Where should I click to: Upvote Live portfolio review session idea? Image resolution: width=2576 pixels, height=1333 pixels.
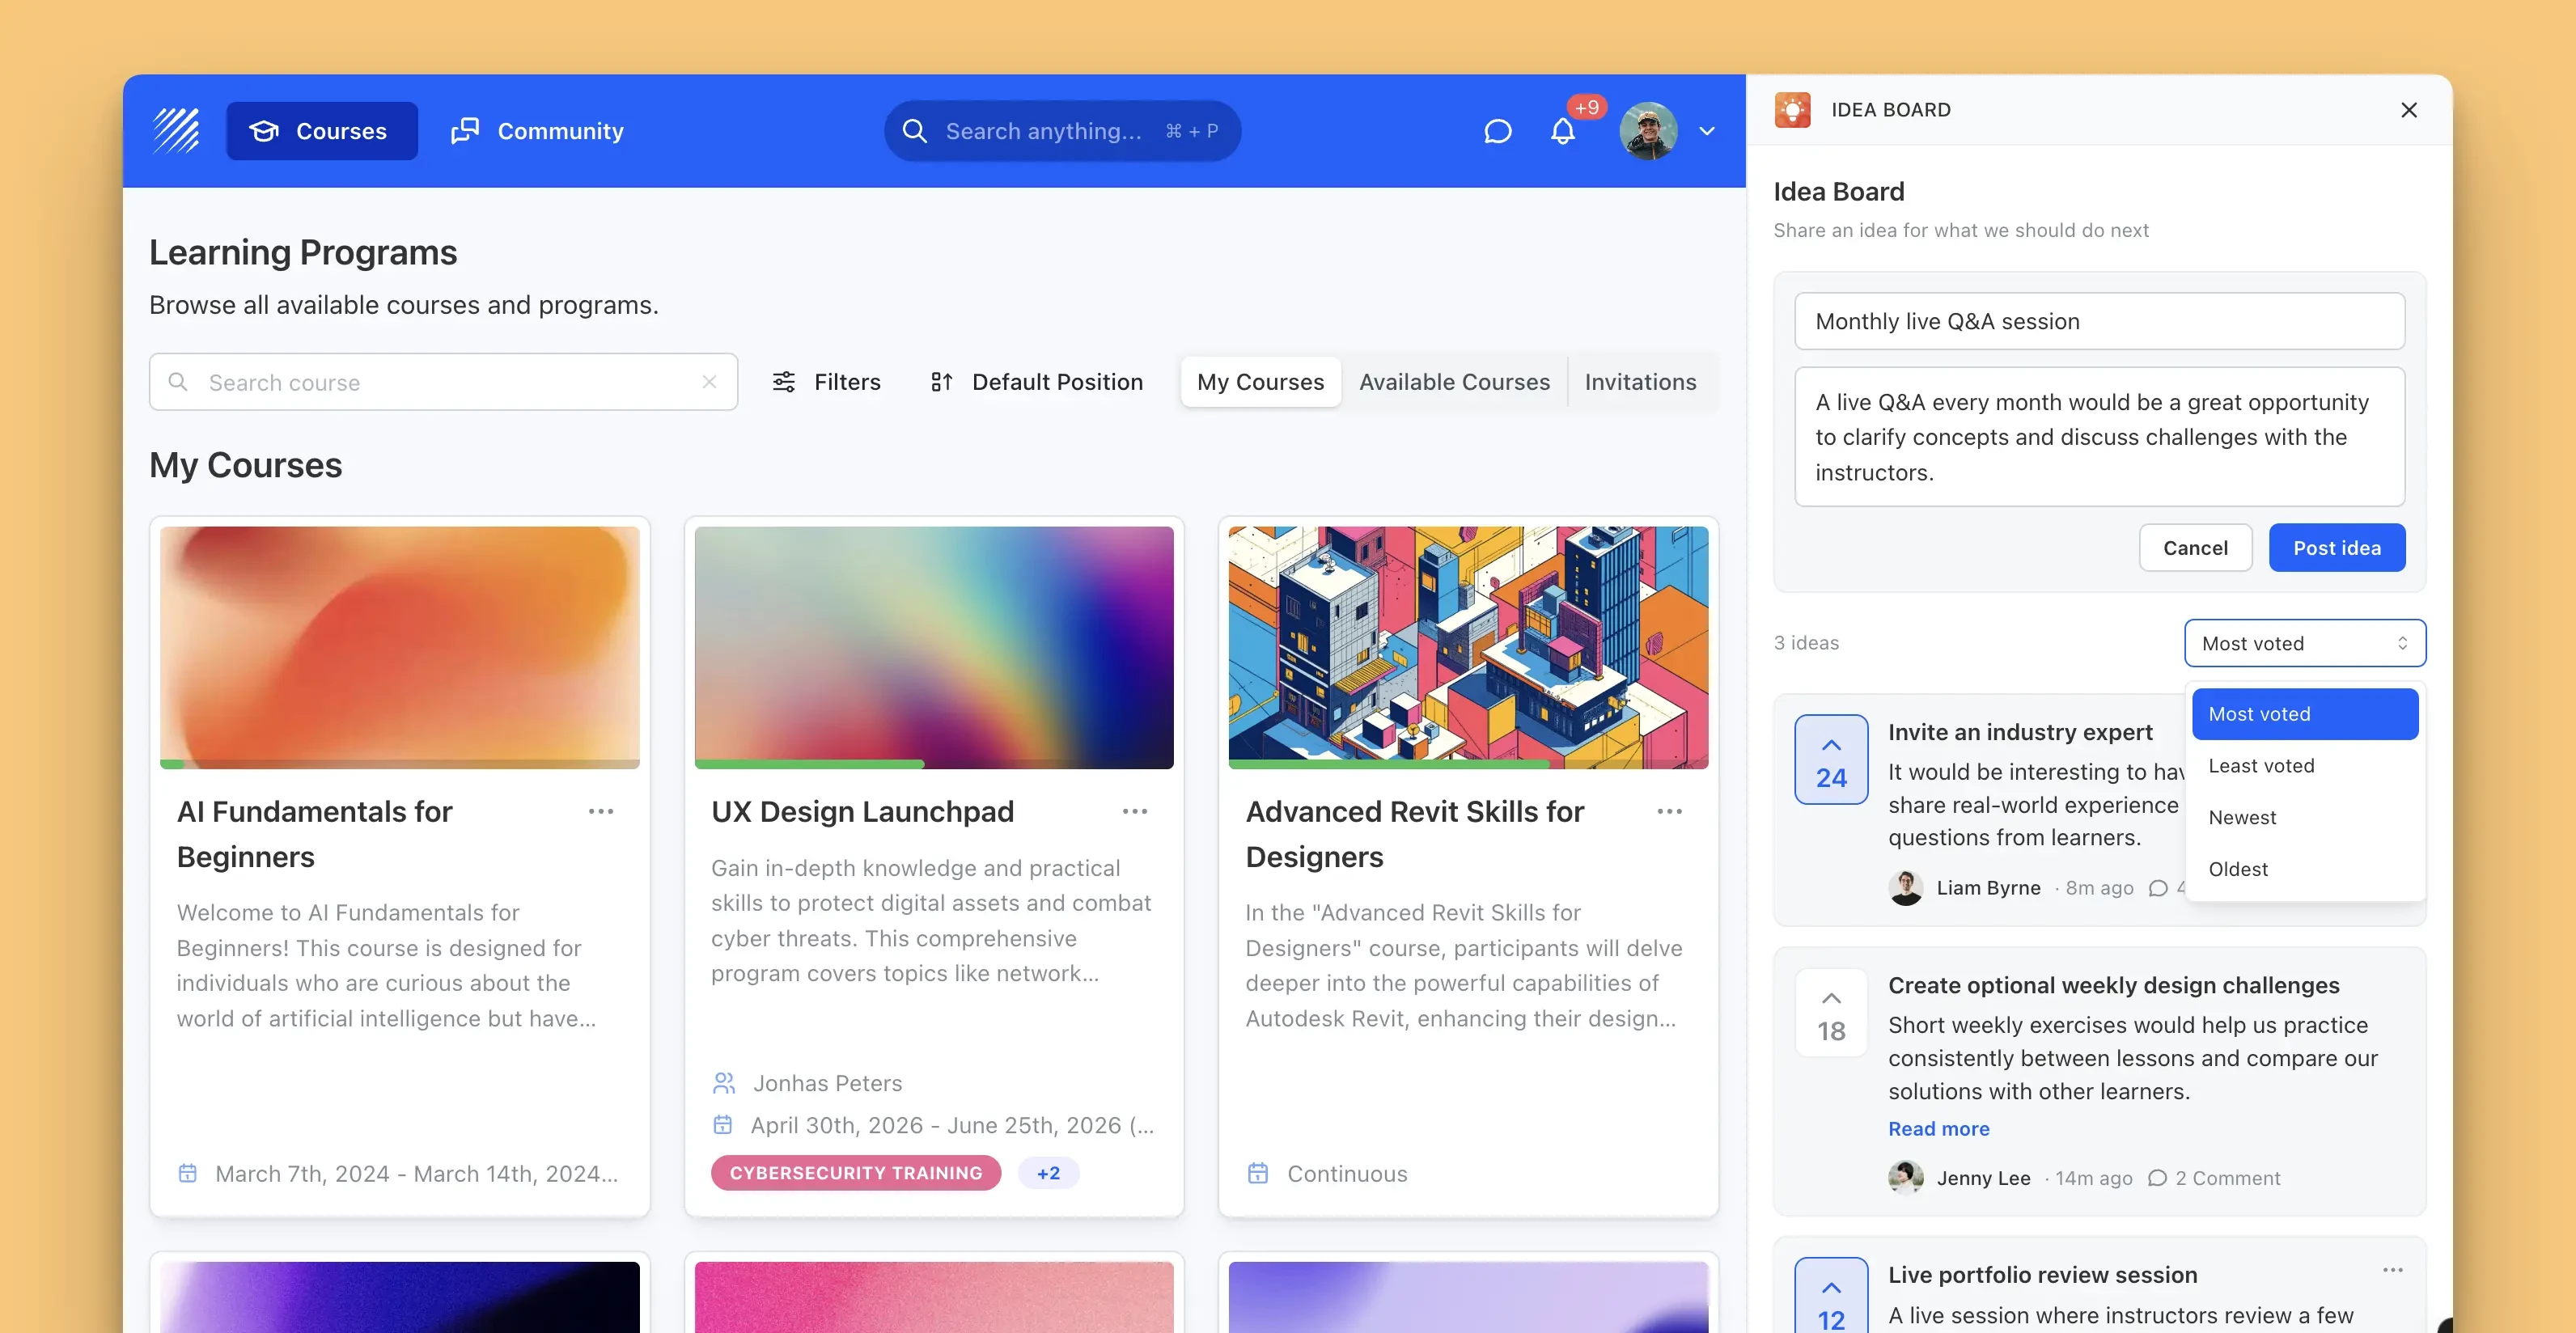(x=1831, y=1297)
